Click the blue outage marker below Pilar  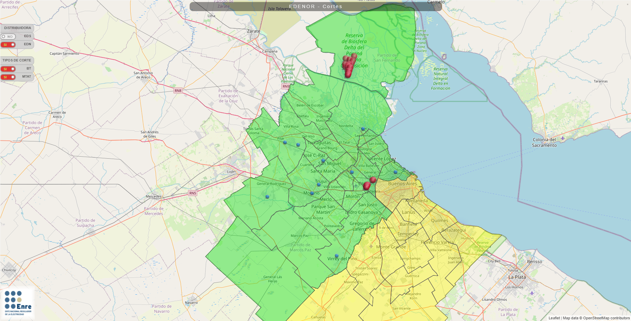coord(285,142)
